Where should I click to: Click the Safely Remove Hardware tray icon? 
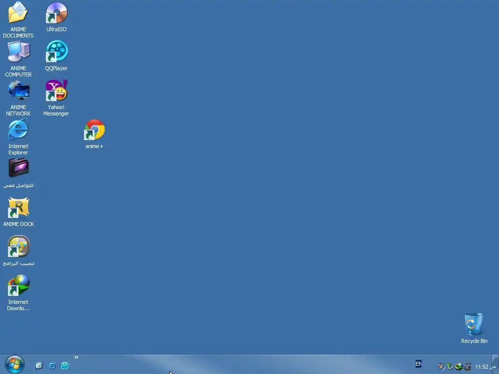pos(449,366)
